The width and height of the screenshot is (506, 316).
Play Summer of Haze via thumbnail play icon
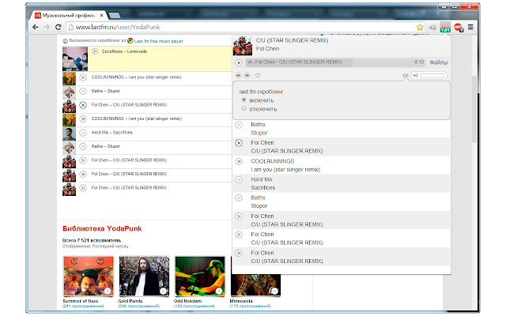pos(108,292)
